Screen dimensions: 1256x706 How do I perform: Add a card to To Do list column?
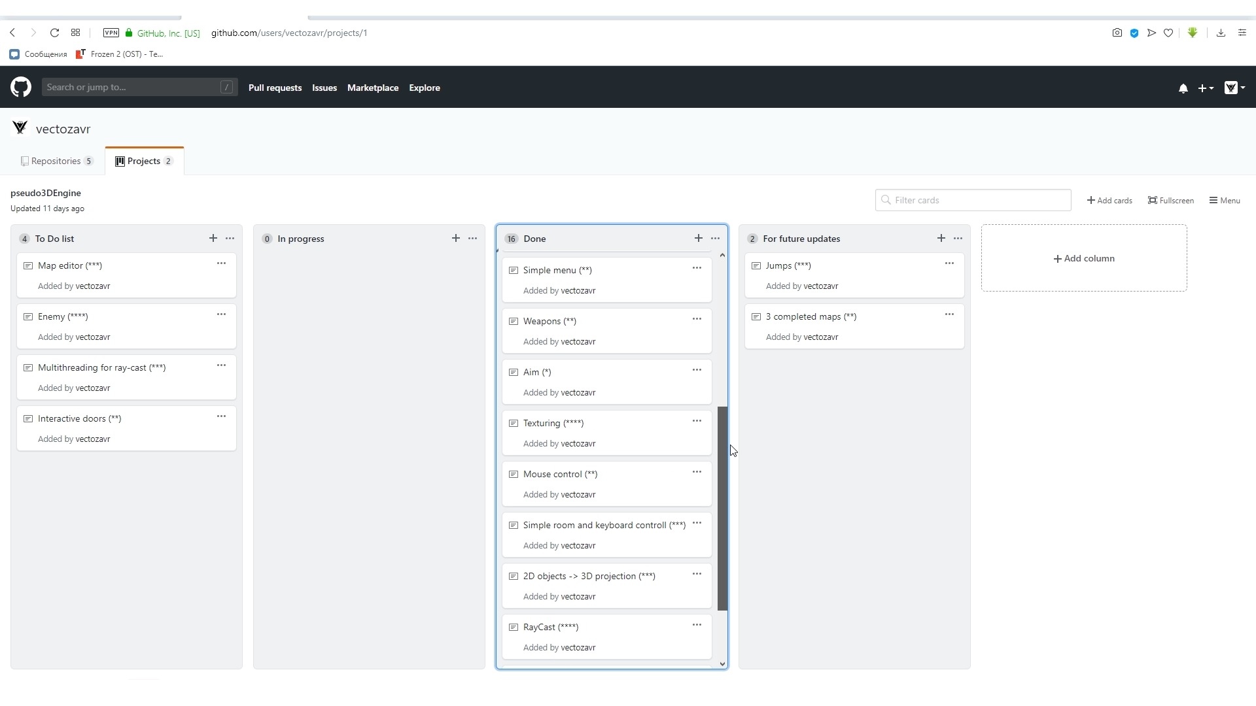[213, 238]
